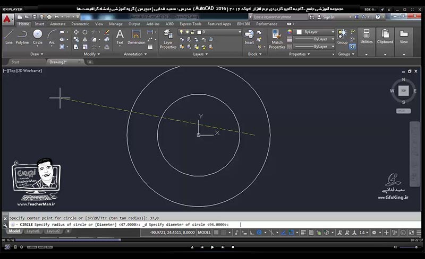Toggle grid display in status bar
The height and width of the screenshot is (259, 425).
(x=216, y=232)
